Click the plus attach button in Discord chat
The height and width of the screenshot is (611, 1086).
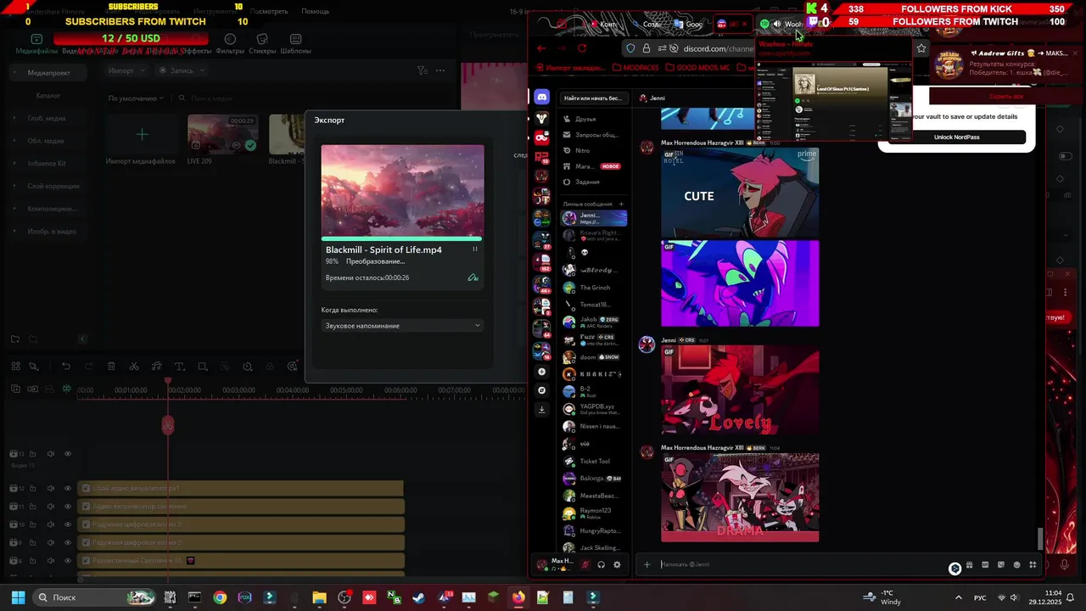647,564
